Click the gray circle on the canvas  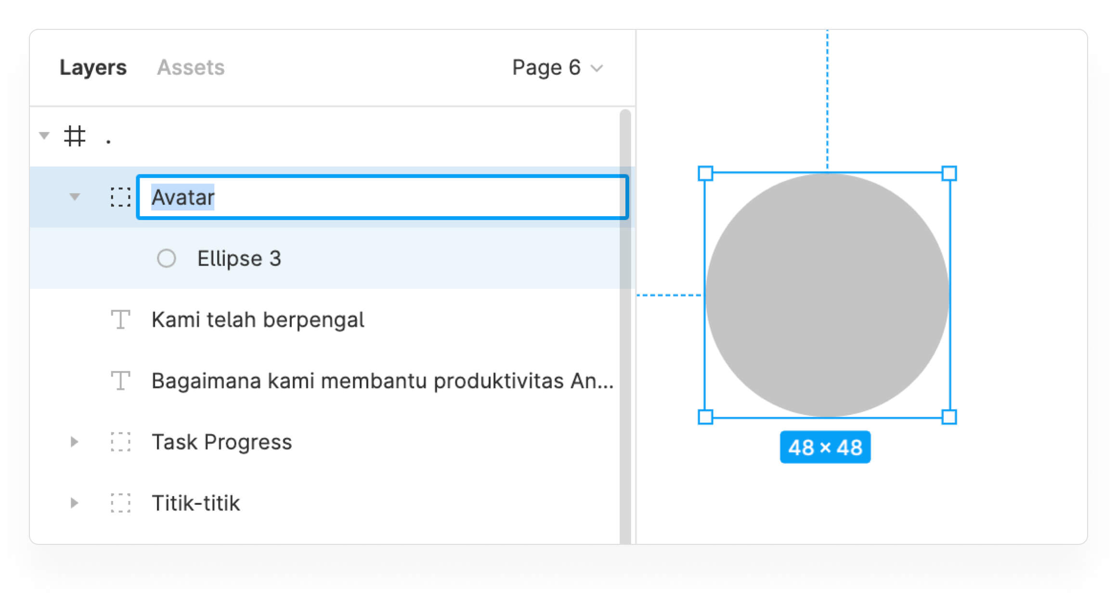coord(827,295)
